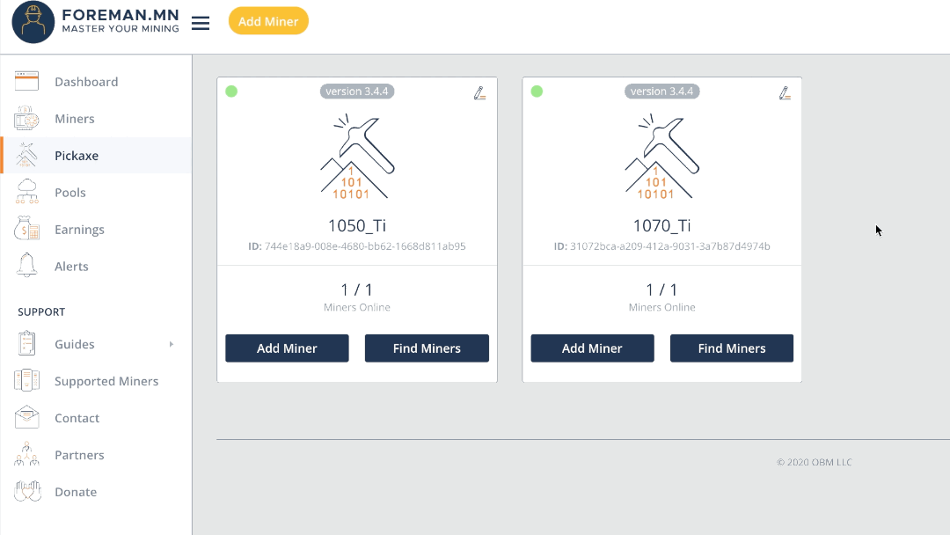Toggle the hamburger menu icon
Image resolution: width=950 pixels, height=535 pixels.
201,23
